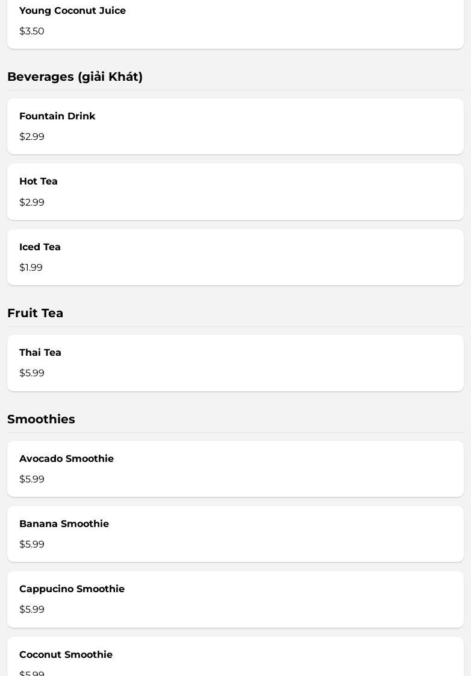Viewport: 471px width, 676px height.
Task: Open the Fountain Drink menu item
Action: coord(235,126)
